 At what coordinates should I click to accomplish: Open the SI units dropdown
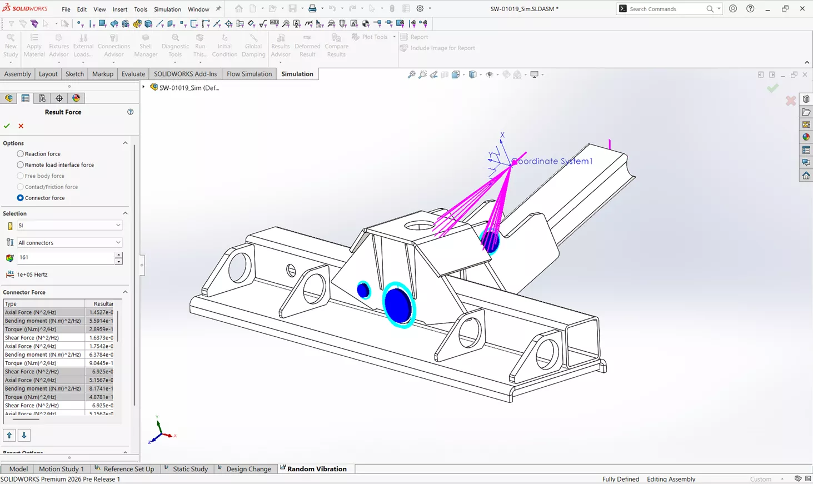coord(118,225)
